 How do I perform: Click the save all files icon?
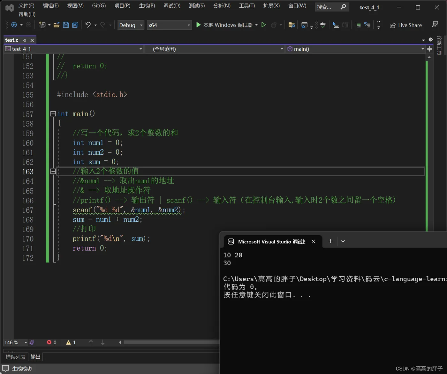(75, 25)
